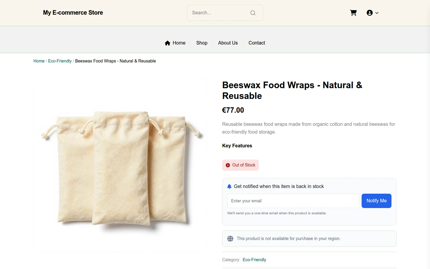
Task: Click the beeswax wraps product image
Action: pos(121,166)
